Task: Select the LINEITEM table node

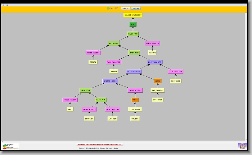Action: (x=112, y=119)
